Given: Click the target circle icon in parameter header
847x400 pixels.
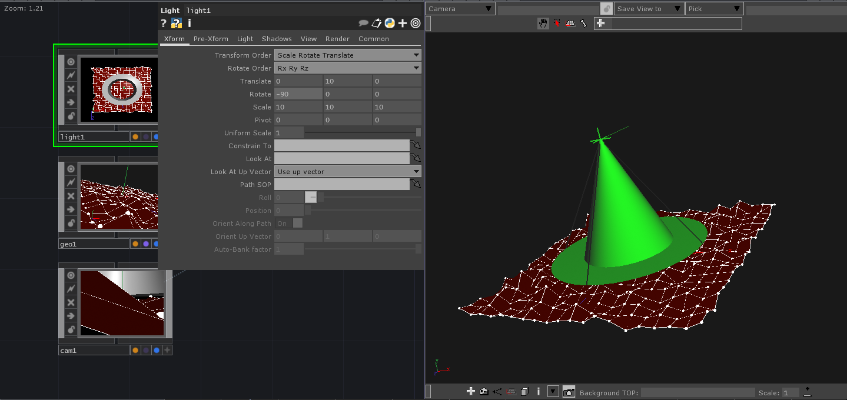Looking at the screenshot, I should point(416,24).
